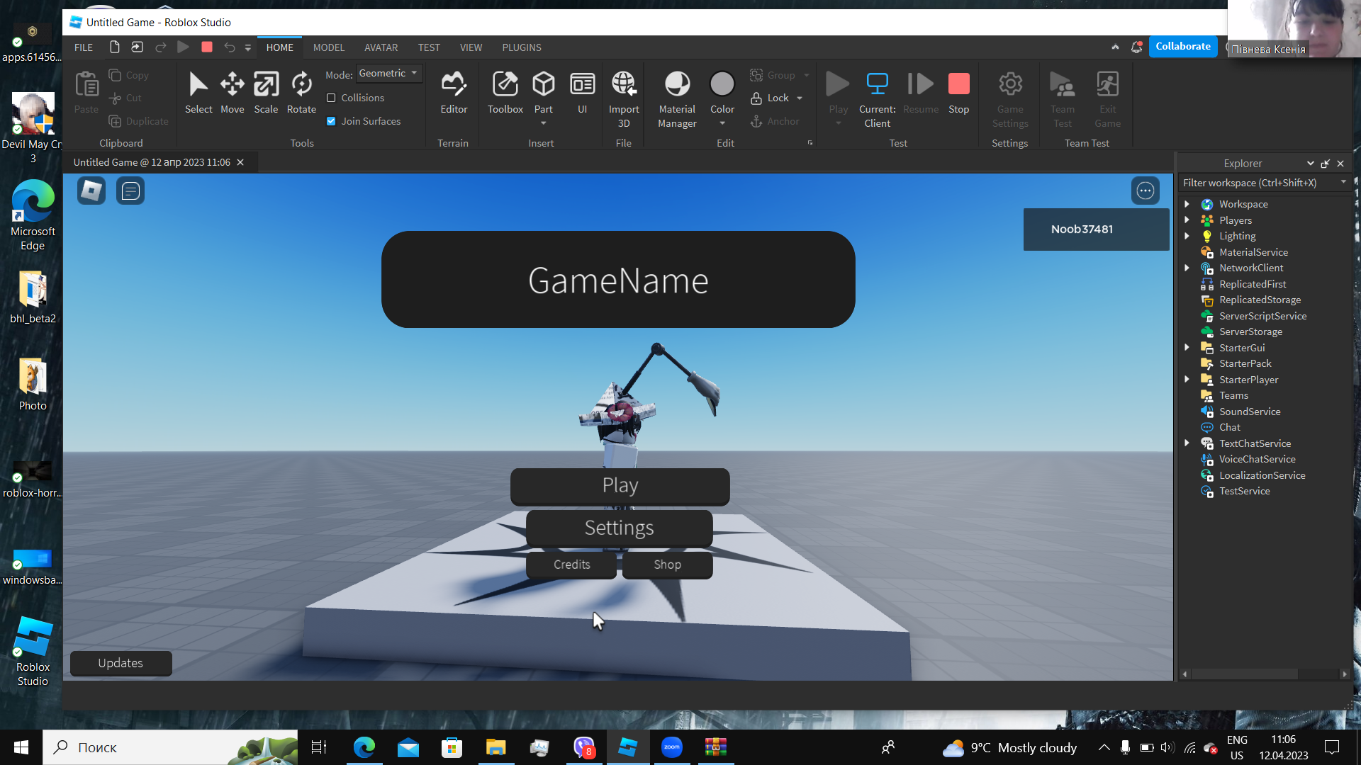Image resolution: width=1361 pixels, height=765 pixels.
Task: Click Current: Client view switch
Action: pyautogui.click(x=878, y=99)
